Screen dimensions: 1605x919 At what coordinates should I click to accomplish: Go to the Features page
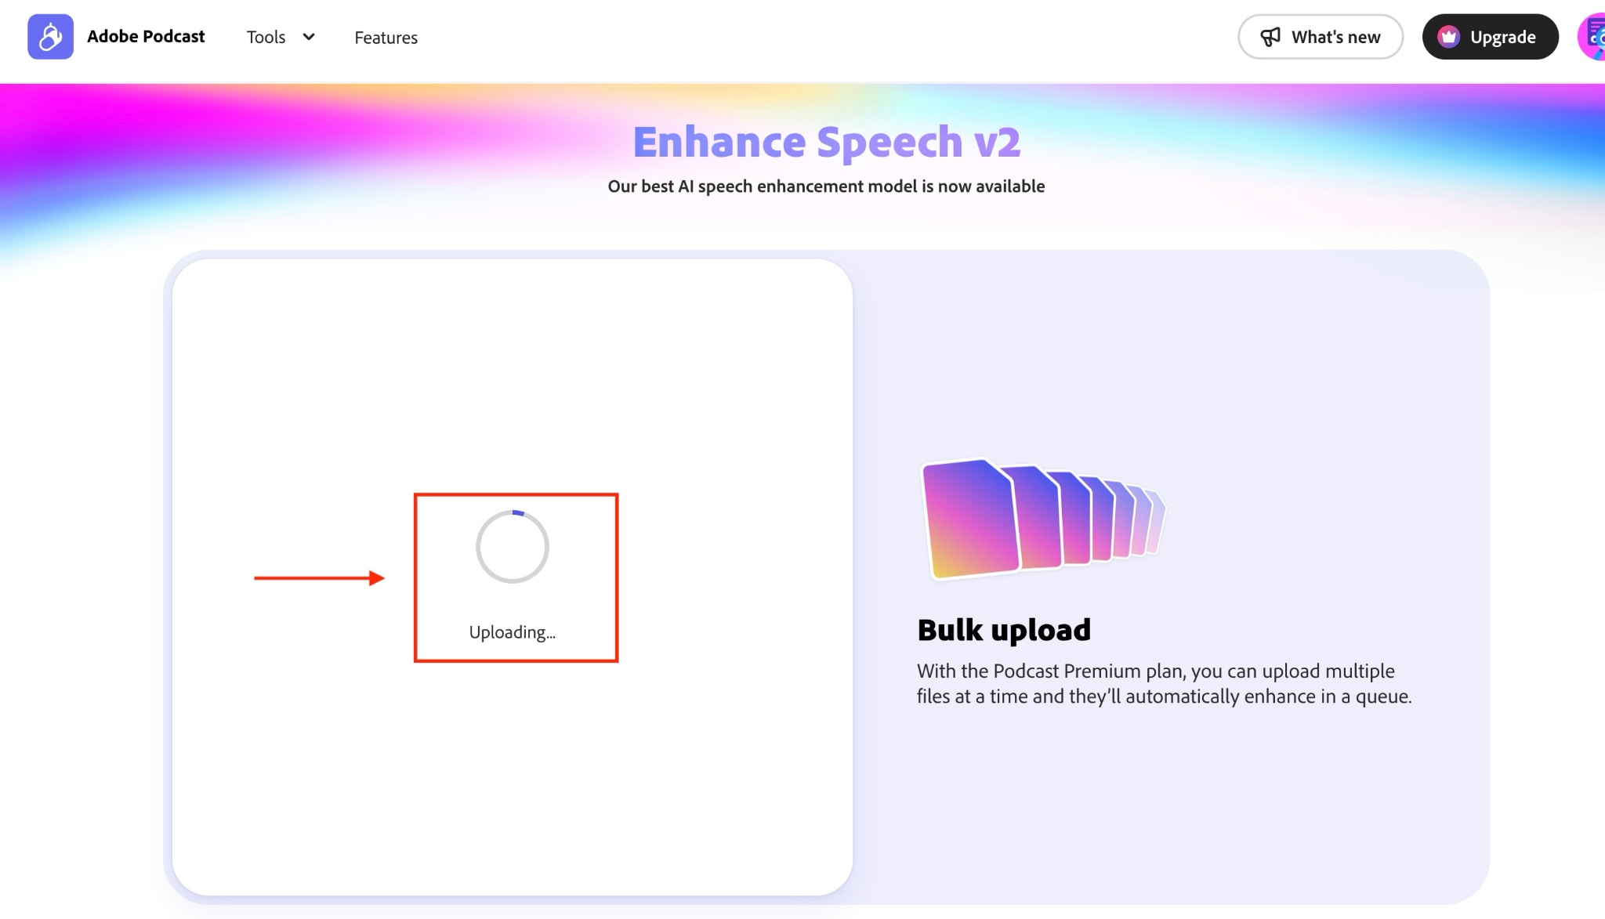(386, 38)
